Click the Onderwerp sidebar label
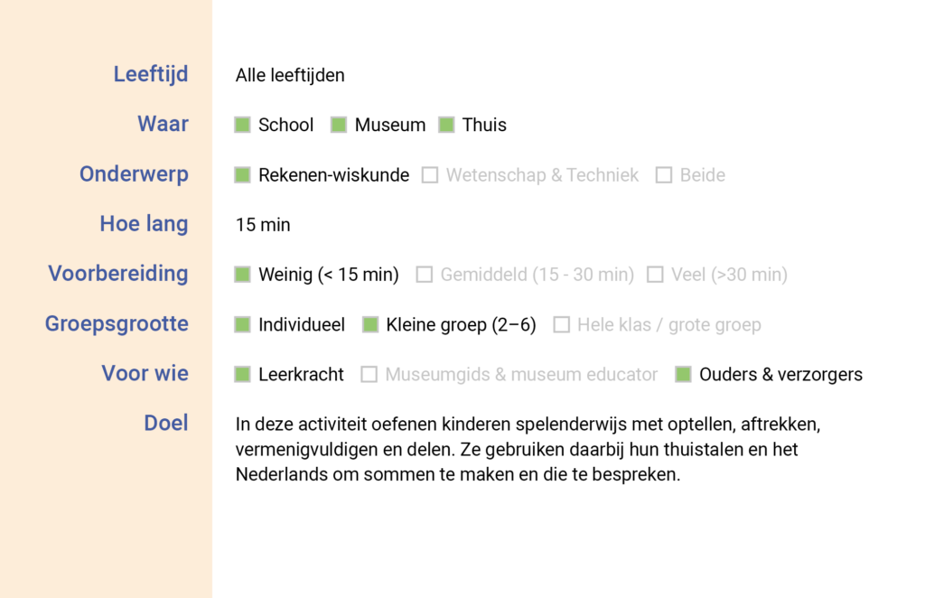The image size is (925, 598). pos(134,173)
